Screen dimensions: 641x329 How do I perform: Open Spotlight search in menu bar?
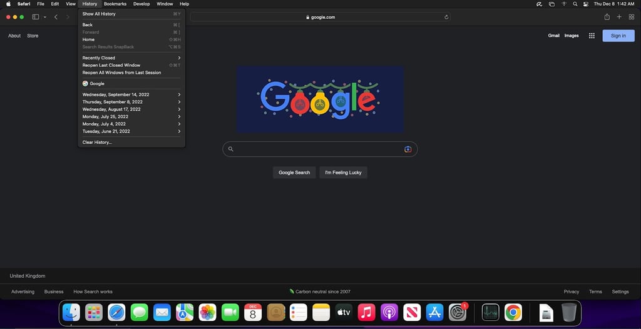click(x=575, y=4)
